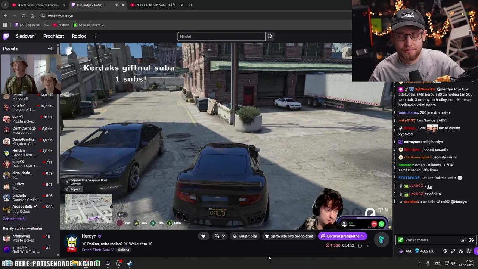Open the shield mod tools icon
Image resolution: width=478 pixels, height=269 pixels.
pos(445,251)
